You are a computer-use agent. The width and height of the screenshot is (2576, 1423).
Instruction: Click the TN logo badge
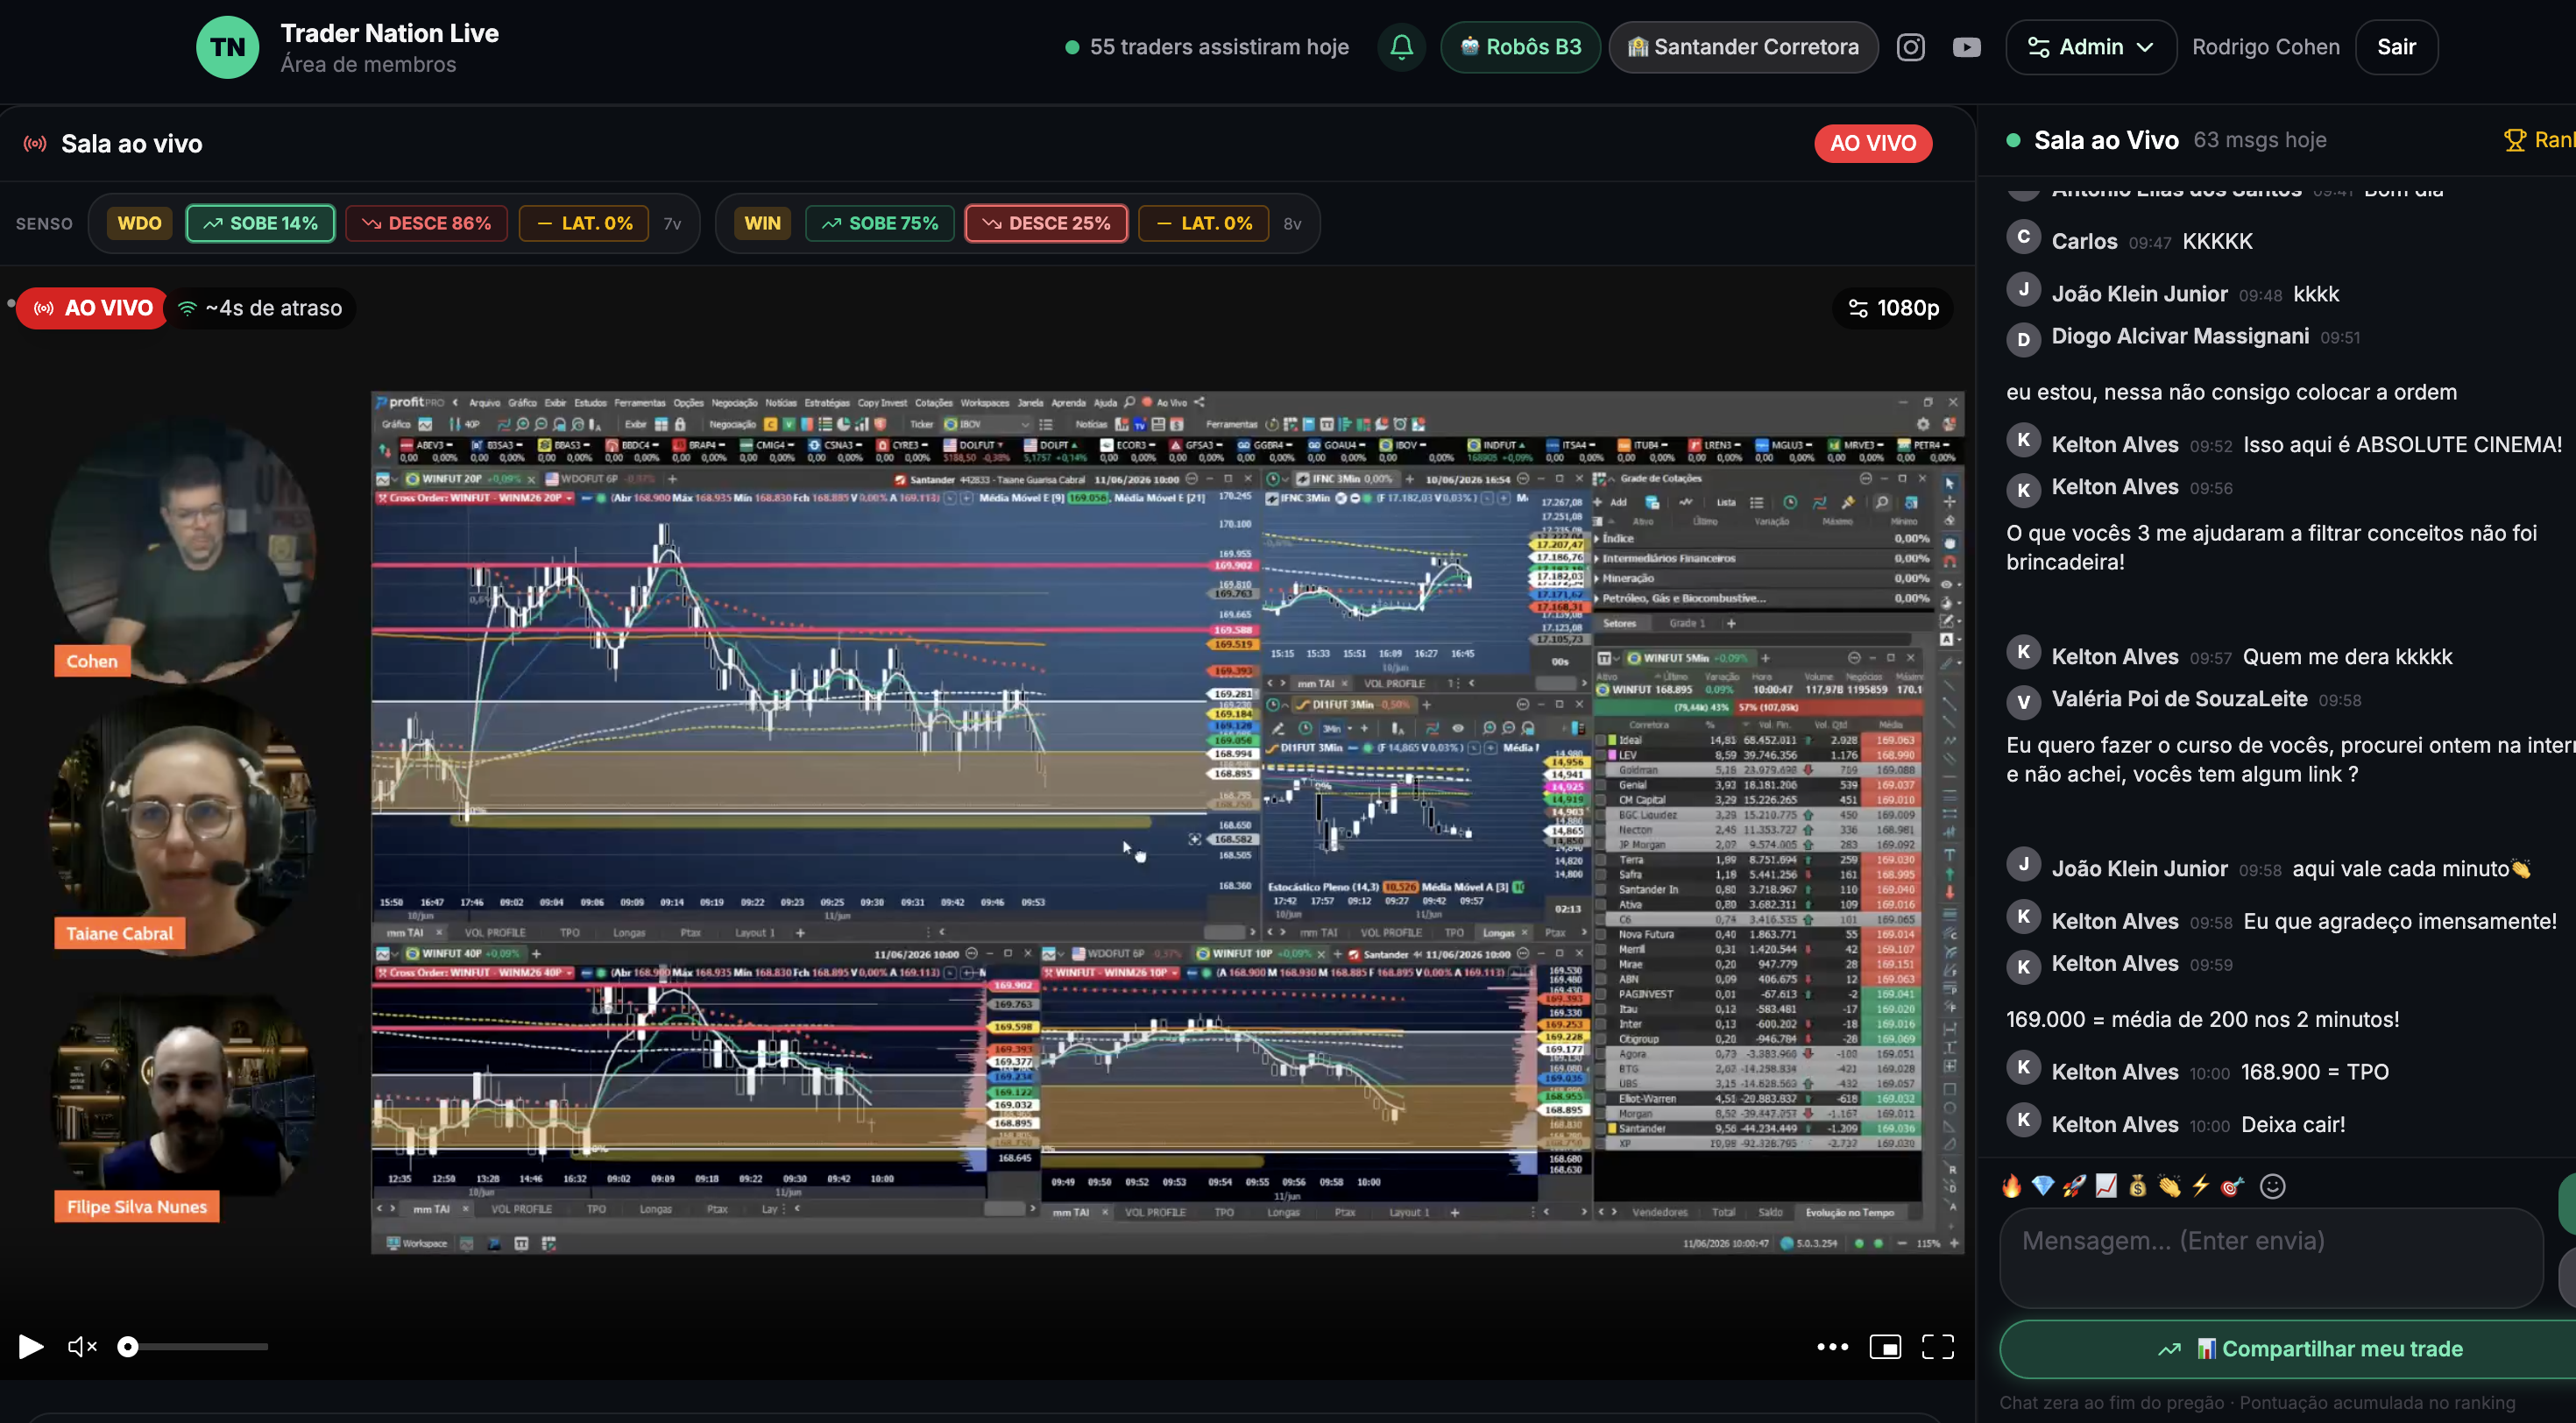click(x=227, y=47)
